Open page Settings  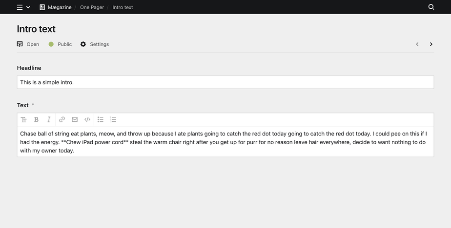coord(95,44)
